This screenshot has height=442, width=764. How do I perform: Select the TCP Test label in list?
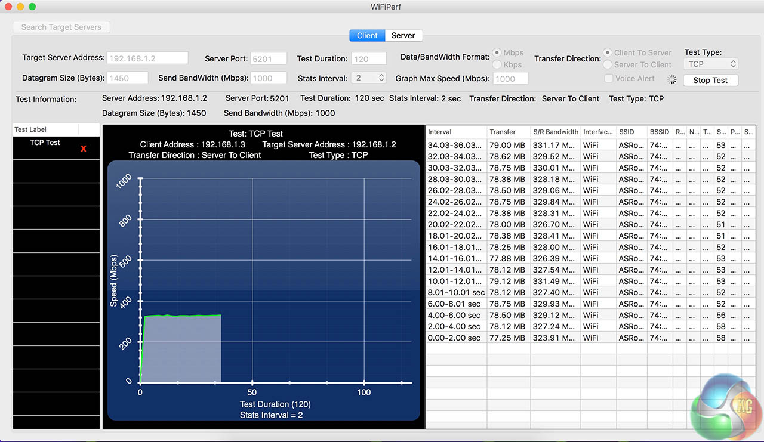pos(45,143)
